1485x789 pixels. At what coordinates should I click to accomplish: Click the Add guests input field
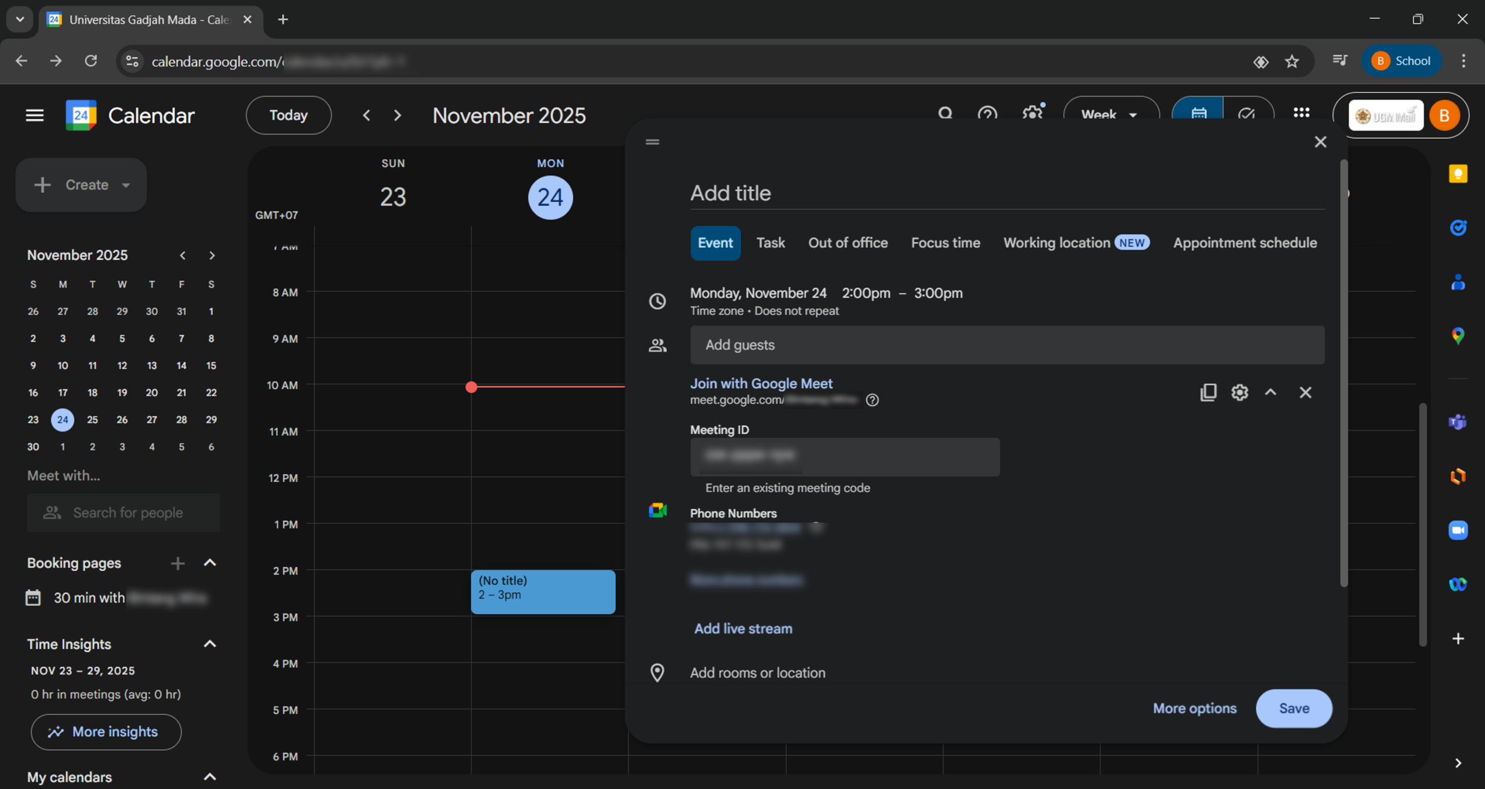tap(1006, 345)
